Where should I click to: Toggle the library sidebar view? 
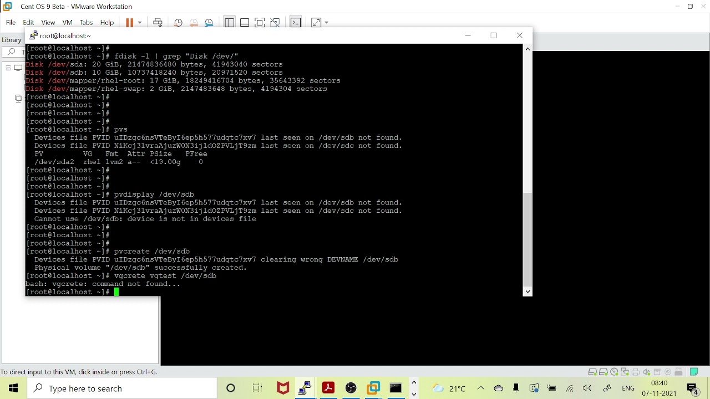click(230, 23)
